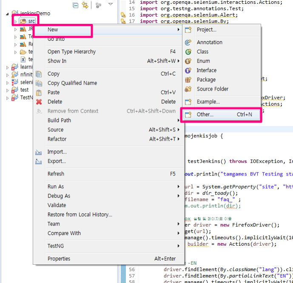The height and width of the screenshot is (283, 293).
Task: Click the Collapse All icon in Package Explorer
Action: [x=76, y=5]
